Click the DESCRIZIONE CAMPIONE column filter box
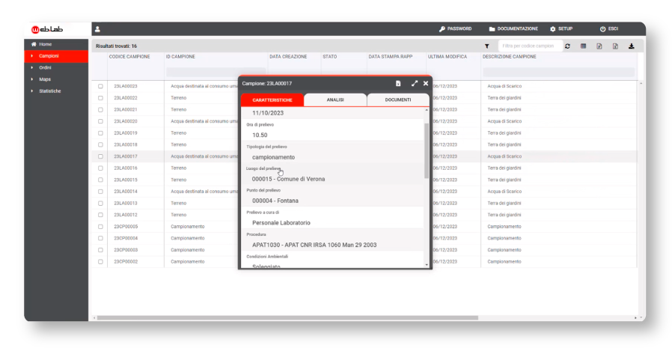Image resolution: width=672 pixels, height=360 pixels. point(558,72)
